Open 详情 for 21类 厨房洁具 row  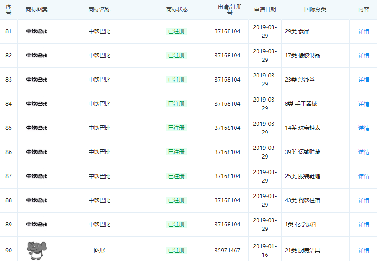click(363, 251)
